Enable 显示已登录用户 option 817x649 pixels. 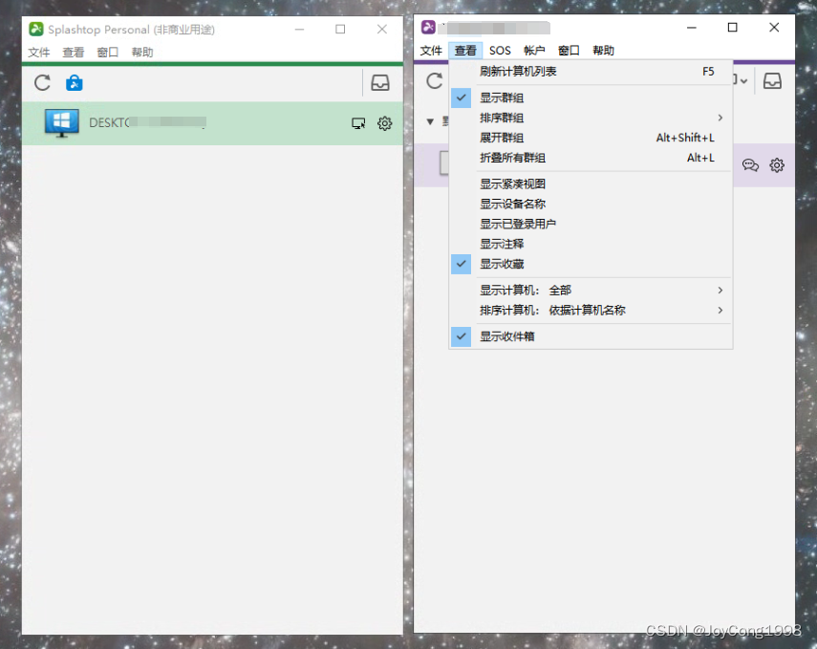coord(591,224)
